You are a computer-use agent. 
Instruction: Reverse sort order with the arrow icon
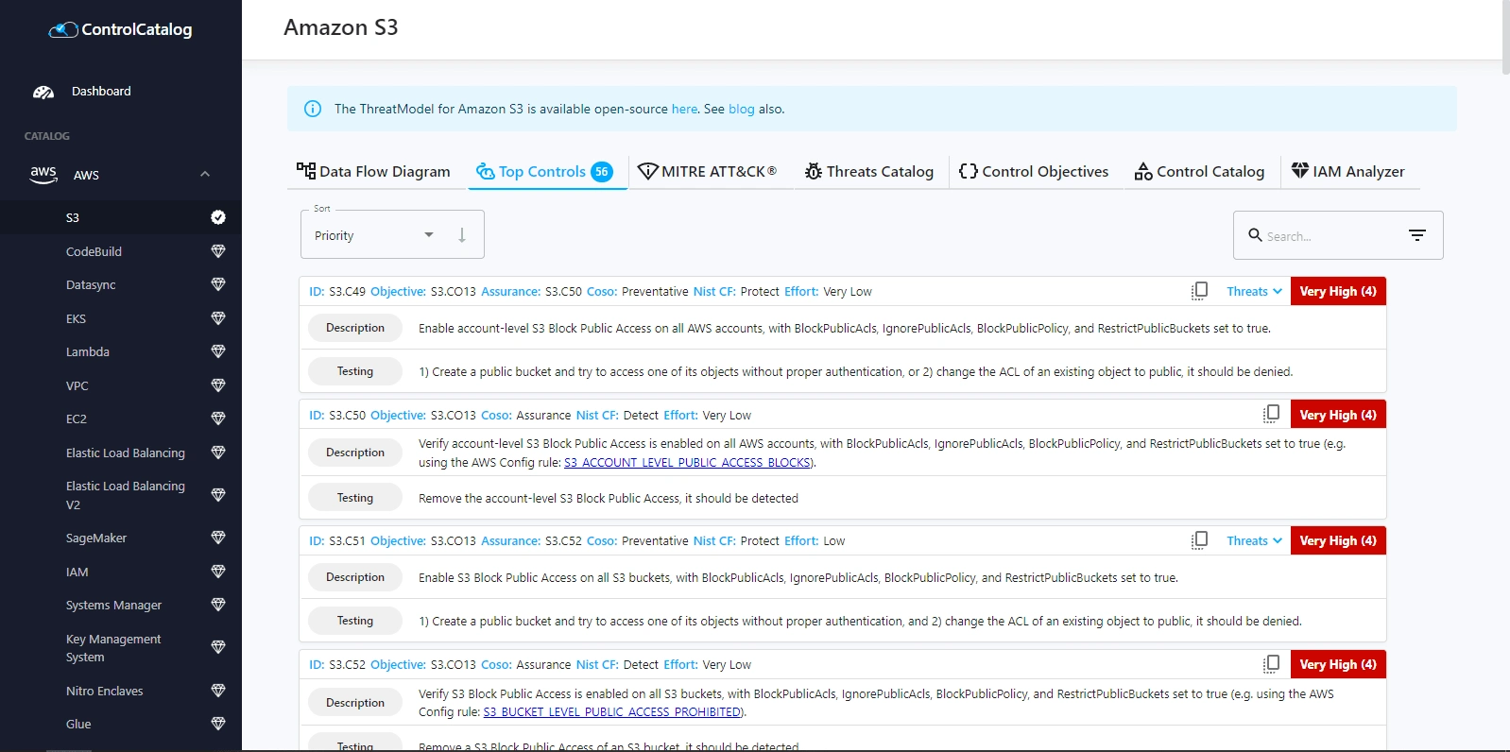[462, 235]
